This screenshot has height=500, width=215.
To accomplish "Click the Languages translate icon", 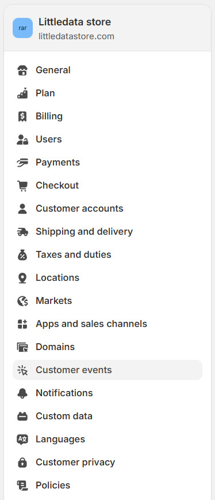I will [x=22, y=439].
